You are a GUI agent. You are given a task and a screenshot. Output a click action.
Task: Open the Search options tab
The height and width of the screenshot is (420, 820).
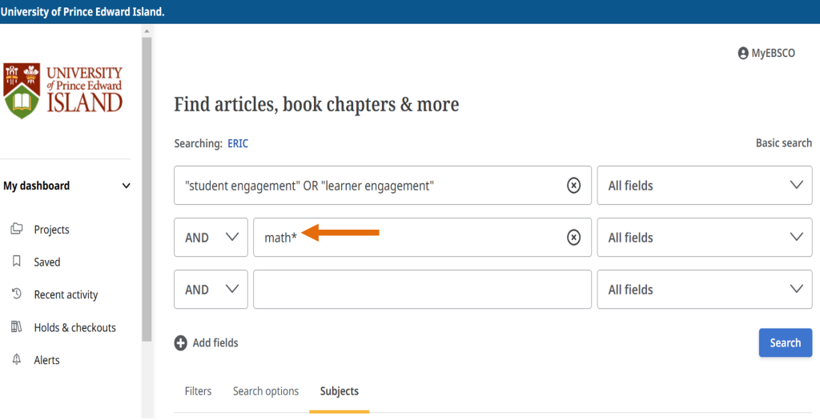(266, 391)
